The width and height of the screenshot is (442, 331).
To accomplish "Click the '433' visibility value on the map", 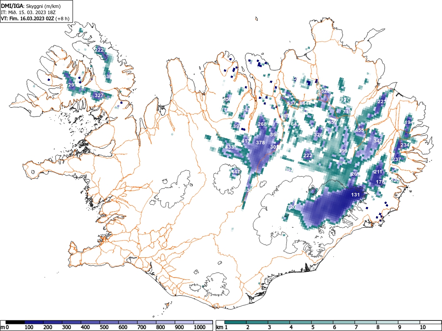I will point(230,147).
